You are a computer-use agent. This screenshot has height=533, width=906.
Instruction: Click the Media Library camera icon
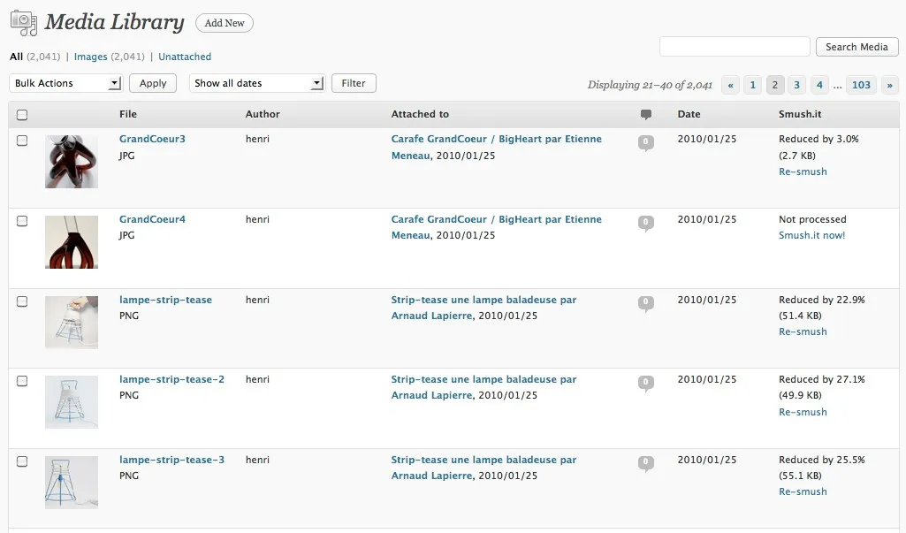pos(24,23)
